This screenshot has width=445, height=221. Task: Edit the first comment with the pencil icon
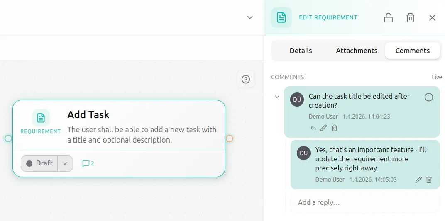[x=323, y=128]
